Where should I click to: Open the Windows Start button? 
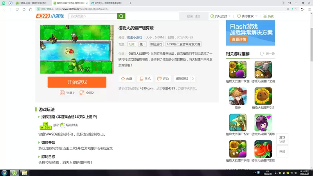pyautogui.click(x=4, y=172)
